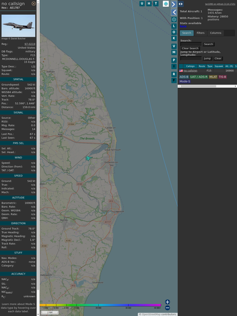Screen dimensions: 237x316
Task: Click the F15 aircraft icon on map
Action: 88,158
